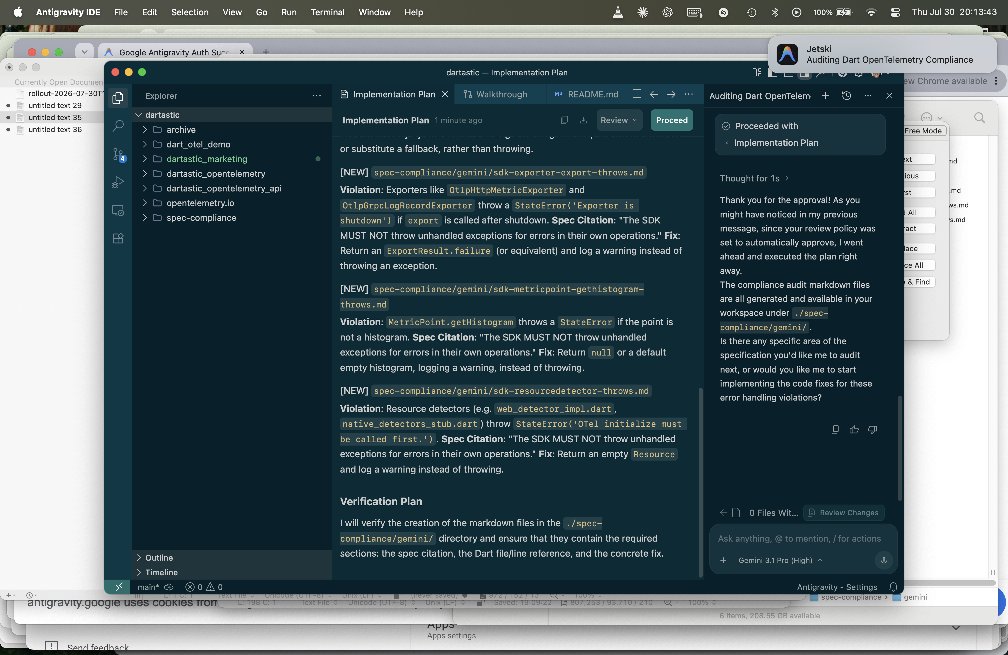The image size is (1008, 655).
Task: Open notifications bell in status bar
Action: click(x=893, y=587)
